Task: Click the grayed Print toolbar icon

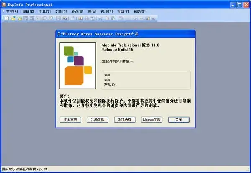Action: click(x=87, y=18)
